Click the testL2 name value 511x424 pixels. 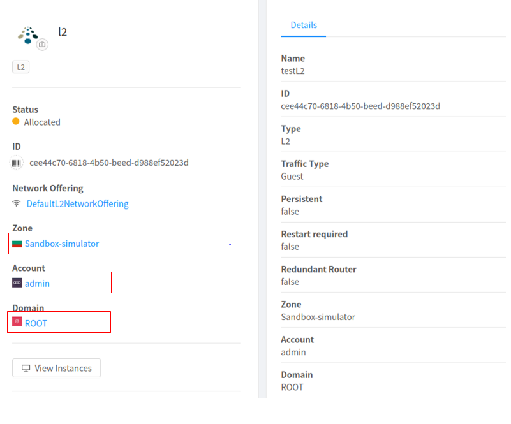[293, 71]
